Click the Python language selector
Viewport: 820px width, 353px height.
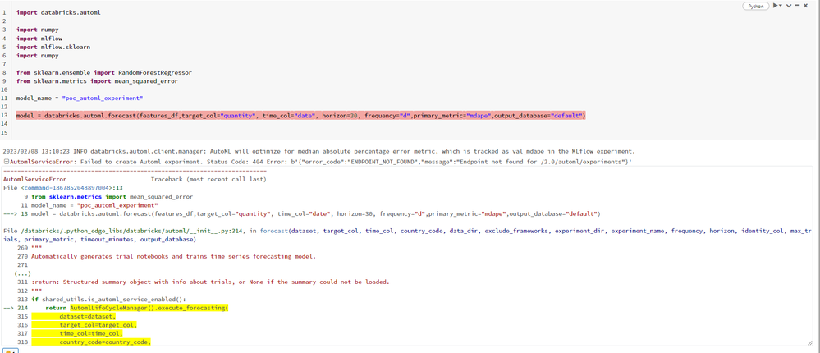755,6
